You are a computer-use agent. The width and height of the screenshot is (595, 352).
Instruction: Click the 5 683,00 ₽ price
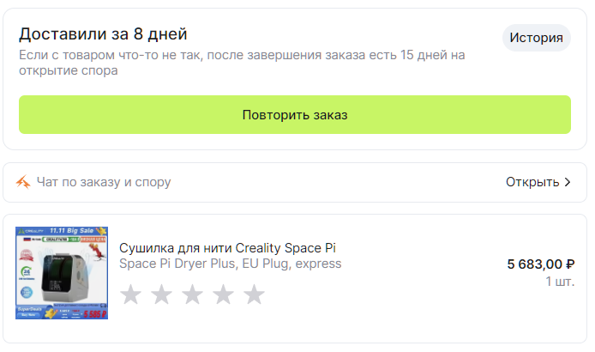[540, 264]
